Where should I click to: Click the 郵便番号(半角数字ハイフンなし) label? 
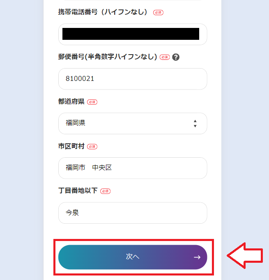(108, 57)
